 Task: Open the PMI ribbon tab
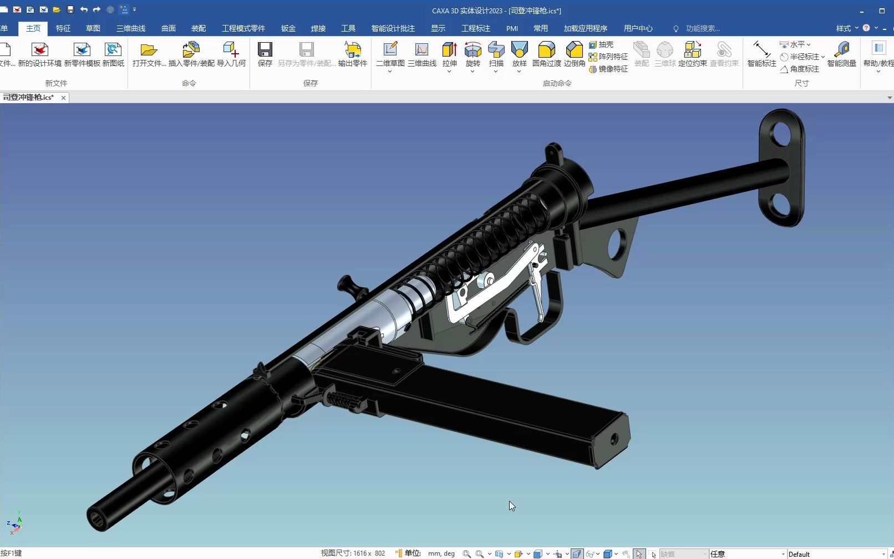512,28
